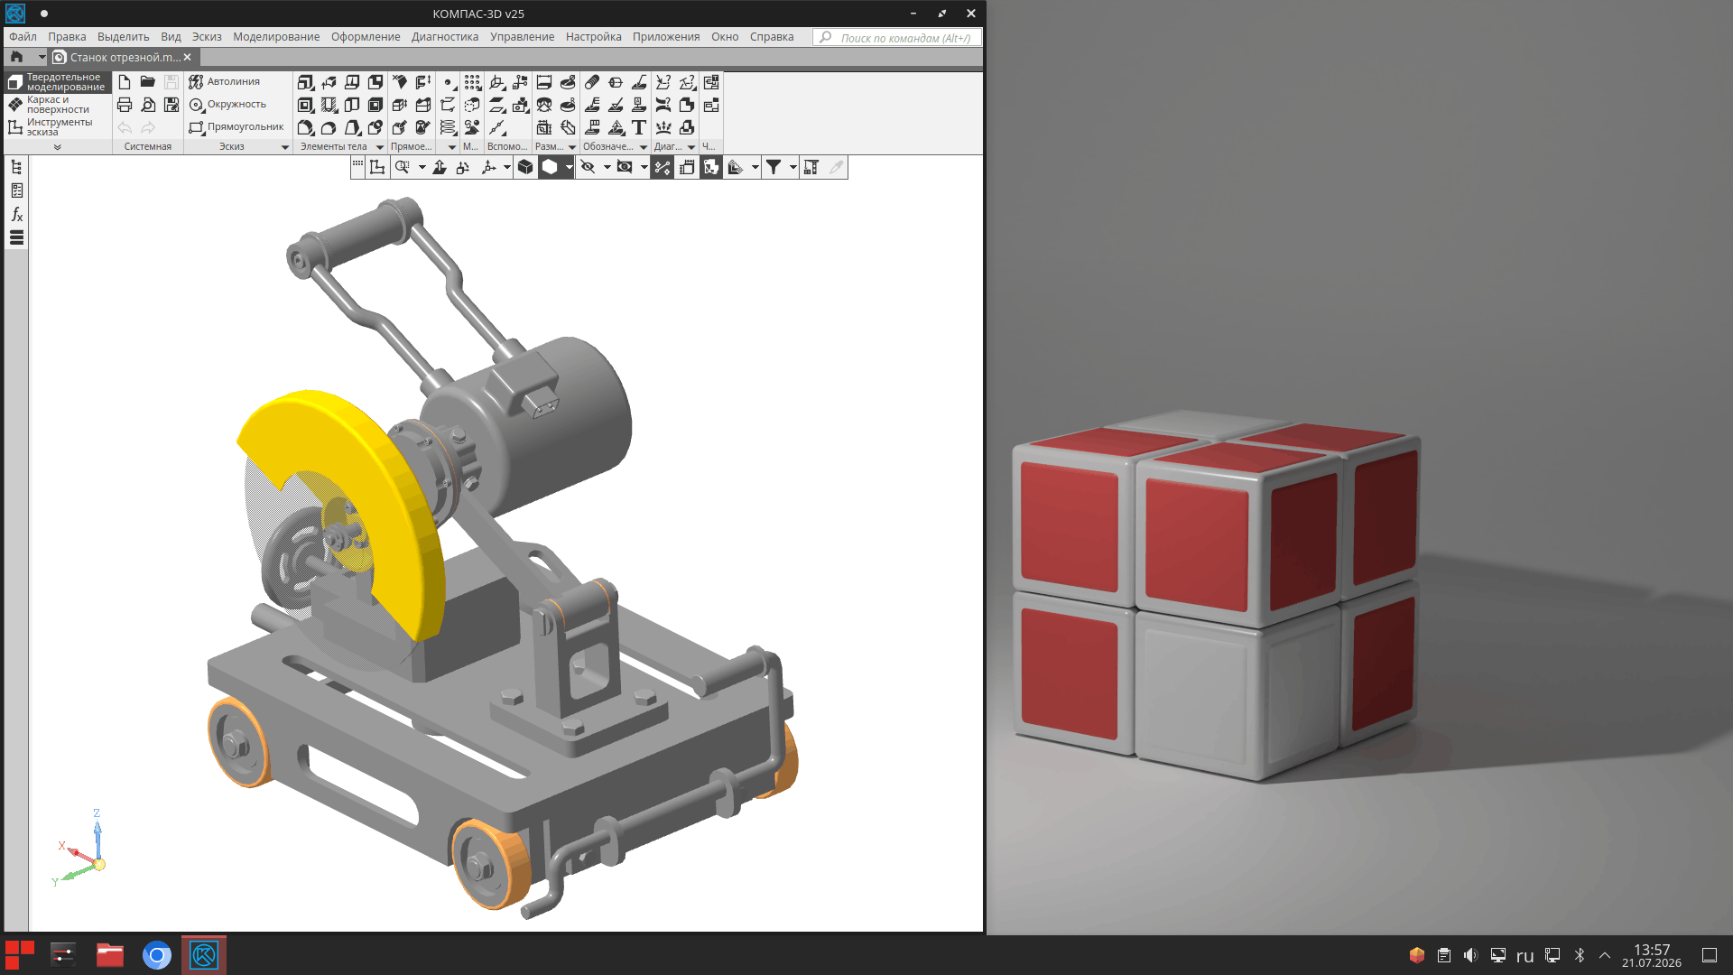1733x975 pixels.
Task: Click the open document folder icon
Action: (x=148, y=81)
